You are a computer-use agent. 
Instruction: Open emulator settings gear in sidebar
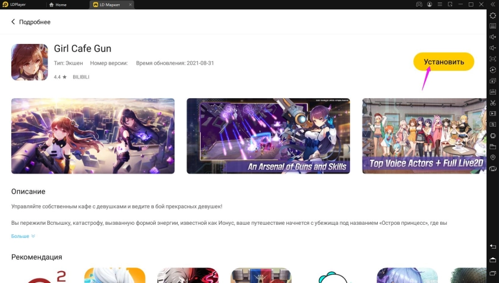(x=492, y=15)
